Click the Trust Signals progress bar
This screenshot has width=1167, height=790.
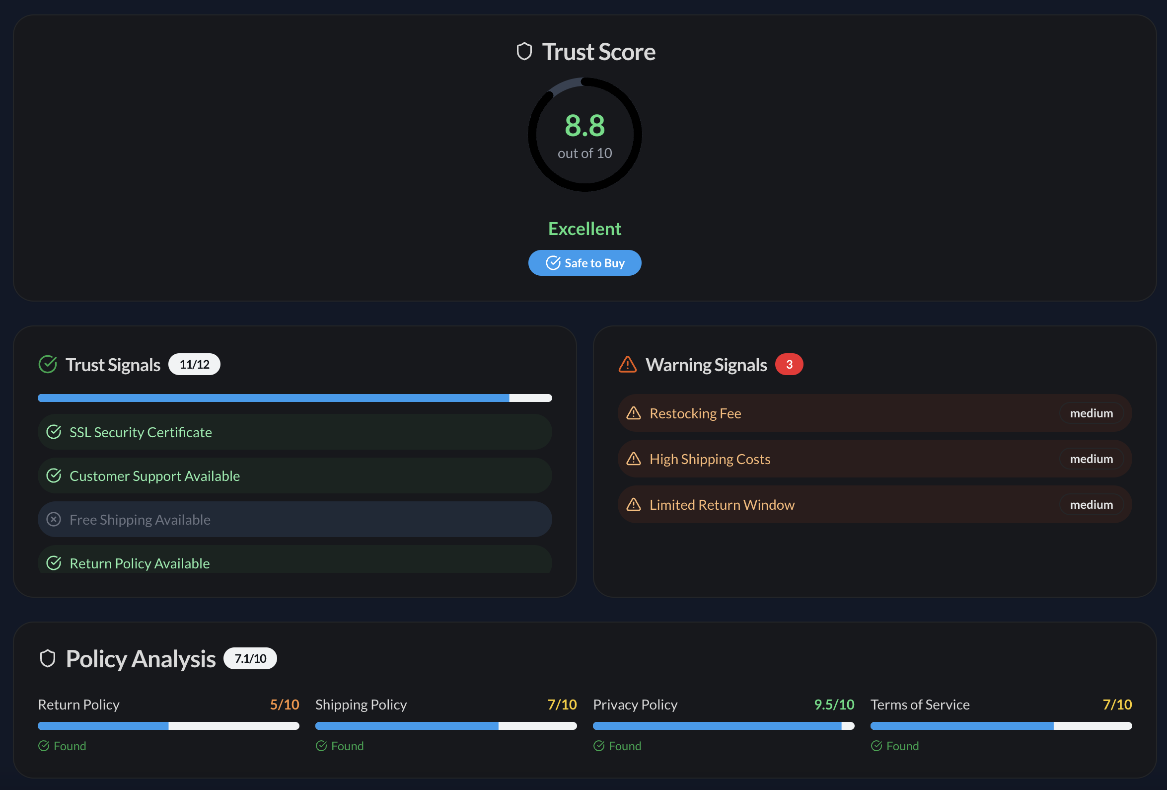295,398
